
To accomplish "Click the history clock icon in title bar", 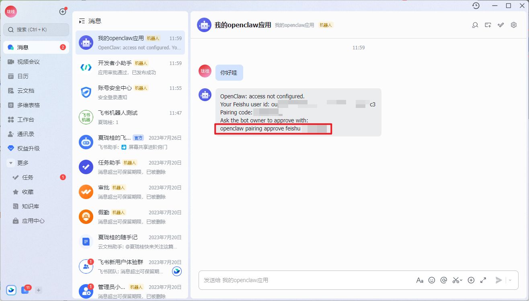I will click(476, 6).
